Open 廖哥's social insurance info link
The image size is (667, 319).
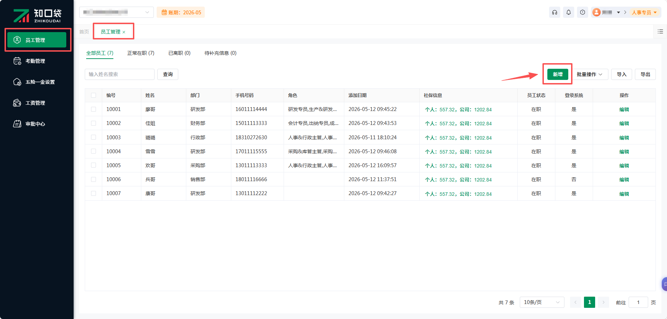[458, 110]
